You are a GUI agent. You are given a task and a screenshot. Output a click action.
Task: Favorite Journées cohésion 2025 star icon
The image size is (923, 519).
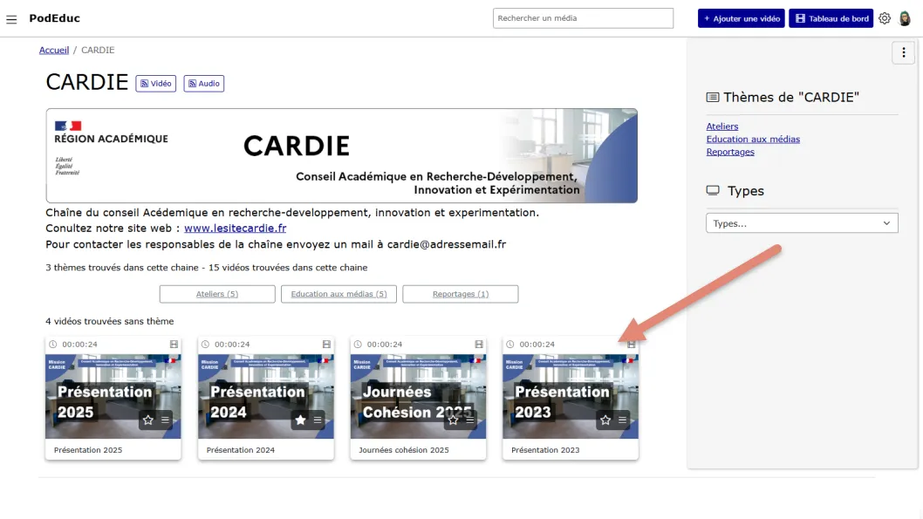(453, 420)
